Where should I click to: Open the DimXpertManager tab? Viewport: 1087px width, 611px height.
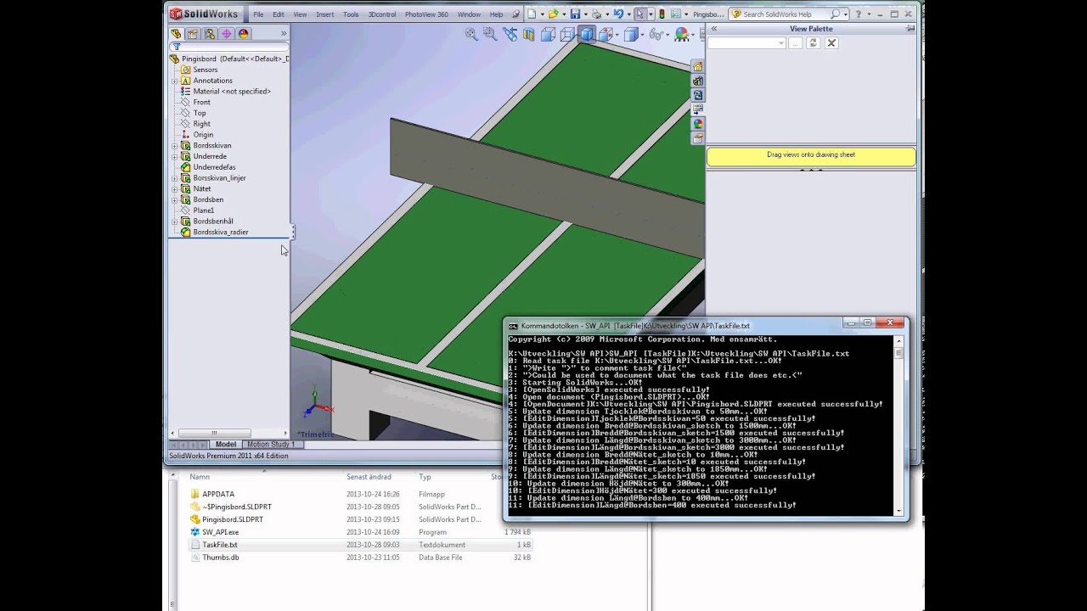pyautogui.click(x=227, y=34)
